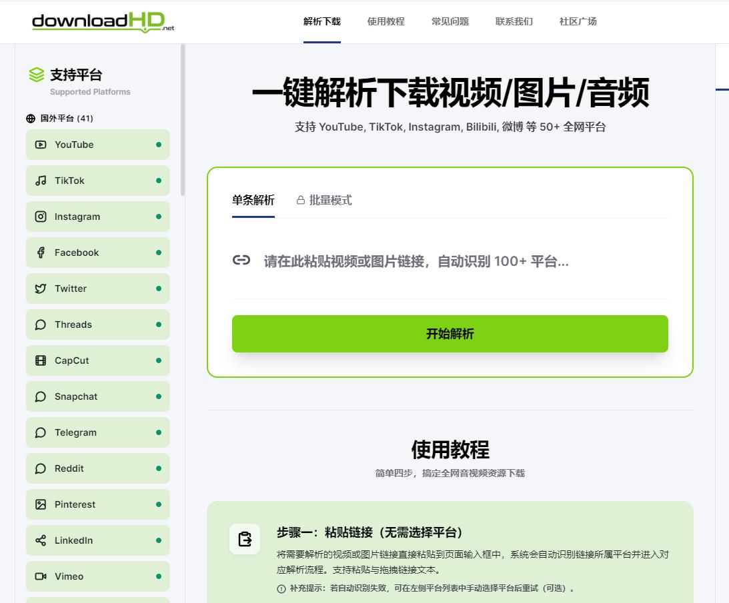The height and width of the screenshot is (603, 729).
Task: Toggle the Snapchat availability dot
Action: click(x=158, y=396)
